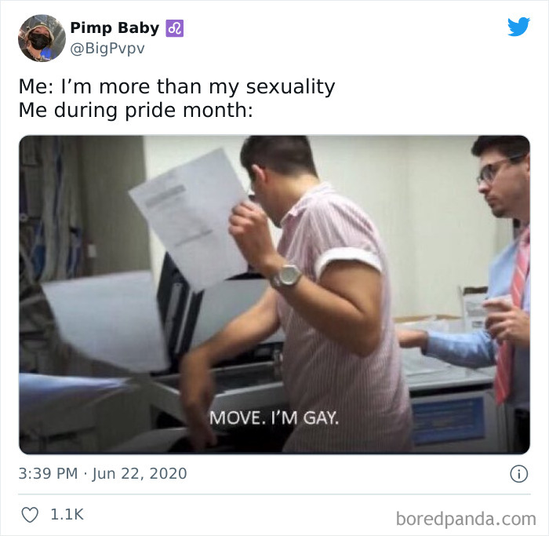Viewport: 549px width, 536px height.
Task: Click the 3:39 PM timestamp
Action: [x=48, y=474]
